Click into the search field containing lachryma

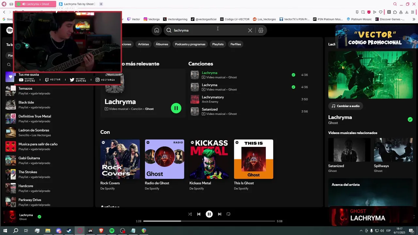coord(209,30)
